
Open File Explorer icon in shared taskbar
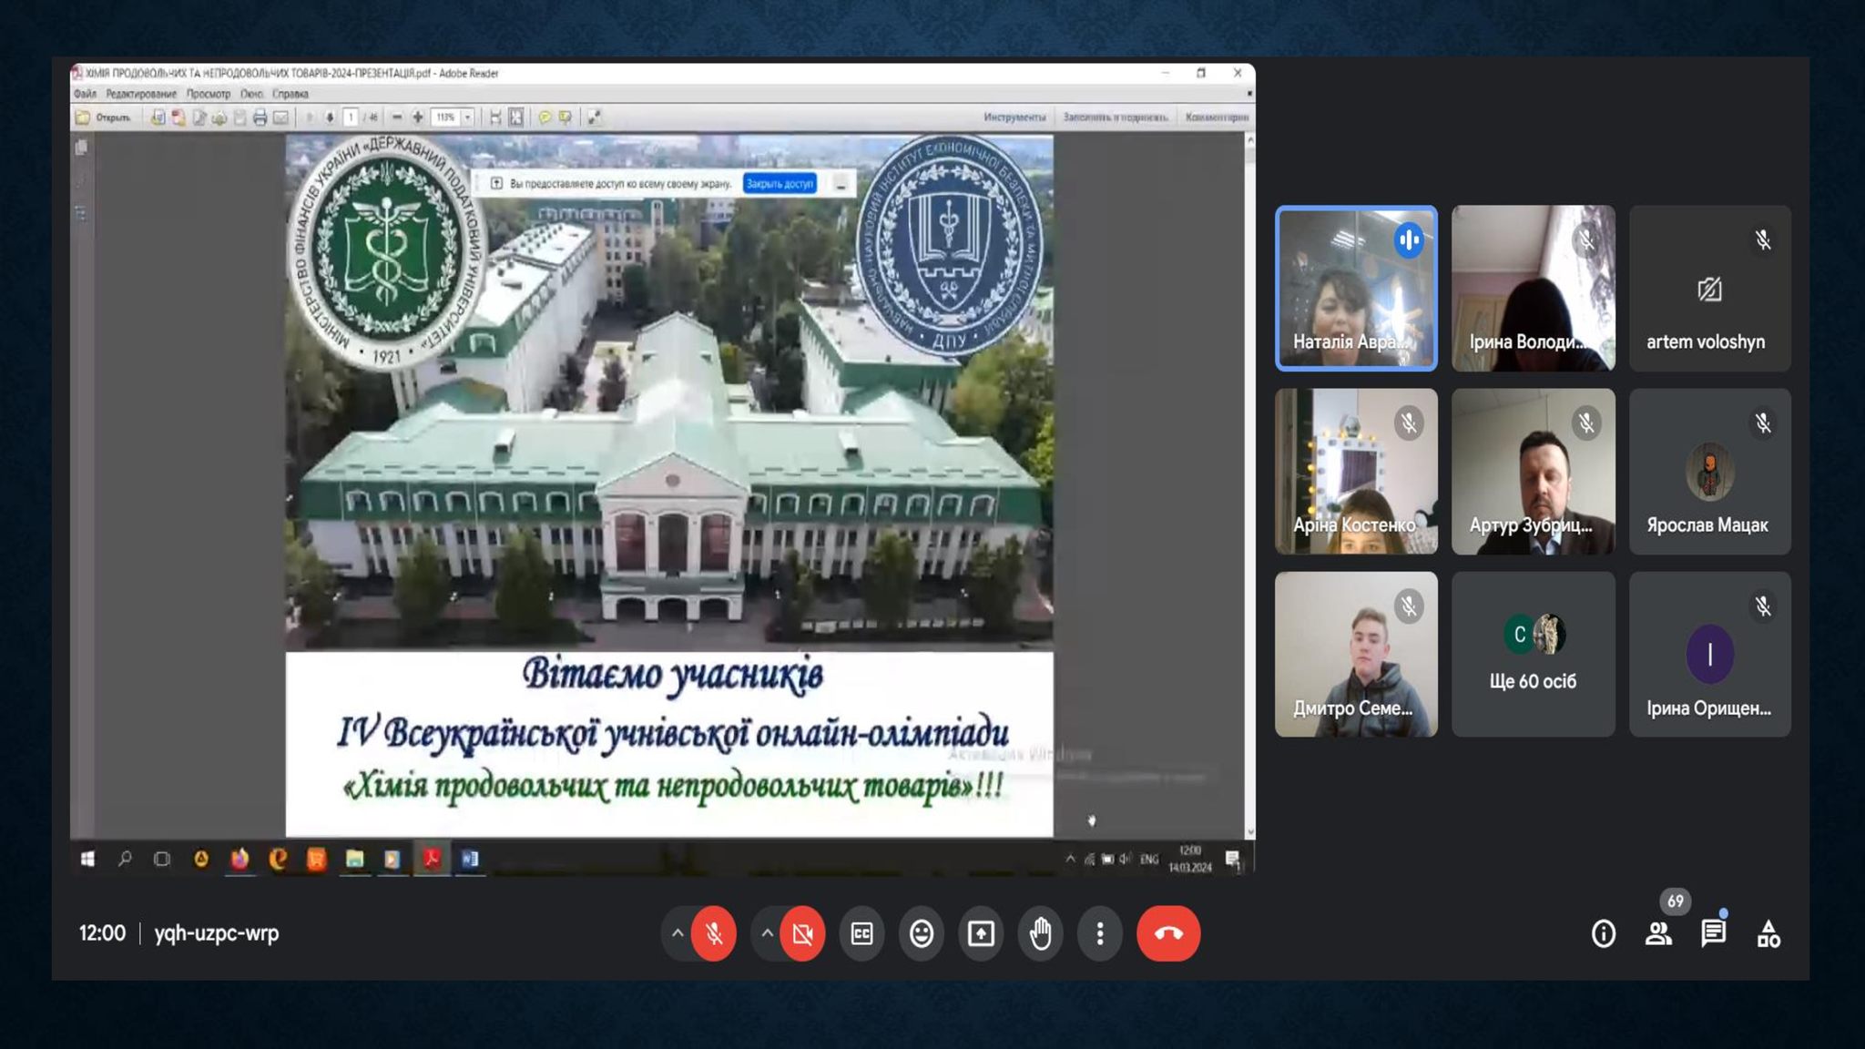[x=354, y=859]
